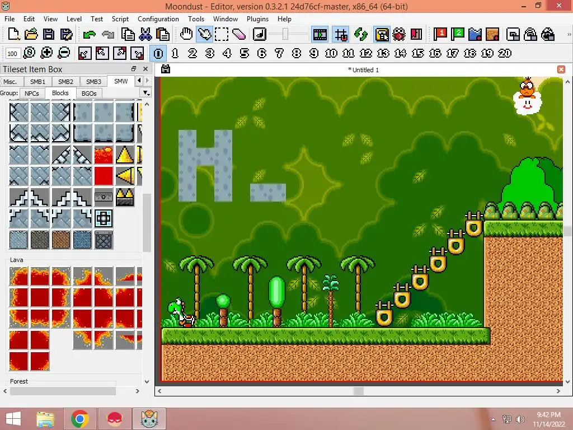Open the Configuration menu
573x430 pixels.
tap(158, 18)
